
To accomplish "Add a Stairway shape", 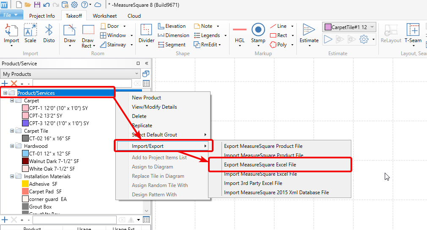I will (113, 45).
